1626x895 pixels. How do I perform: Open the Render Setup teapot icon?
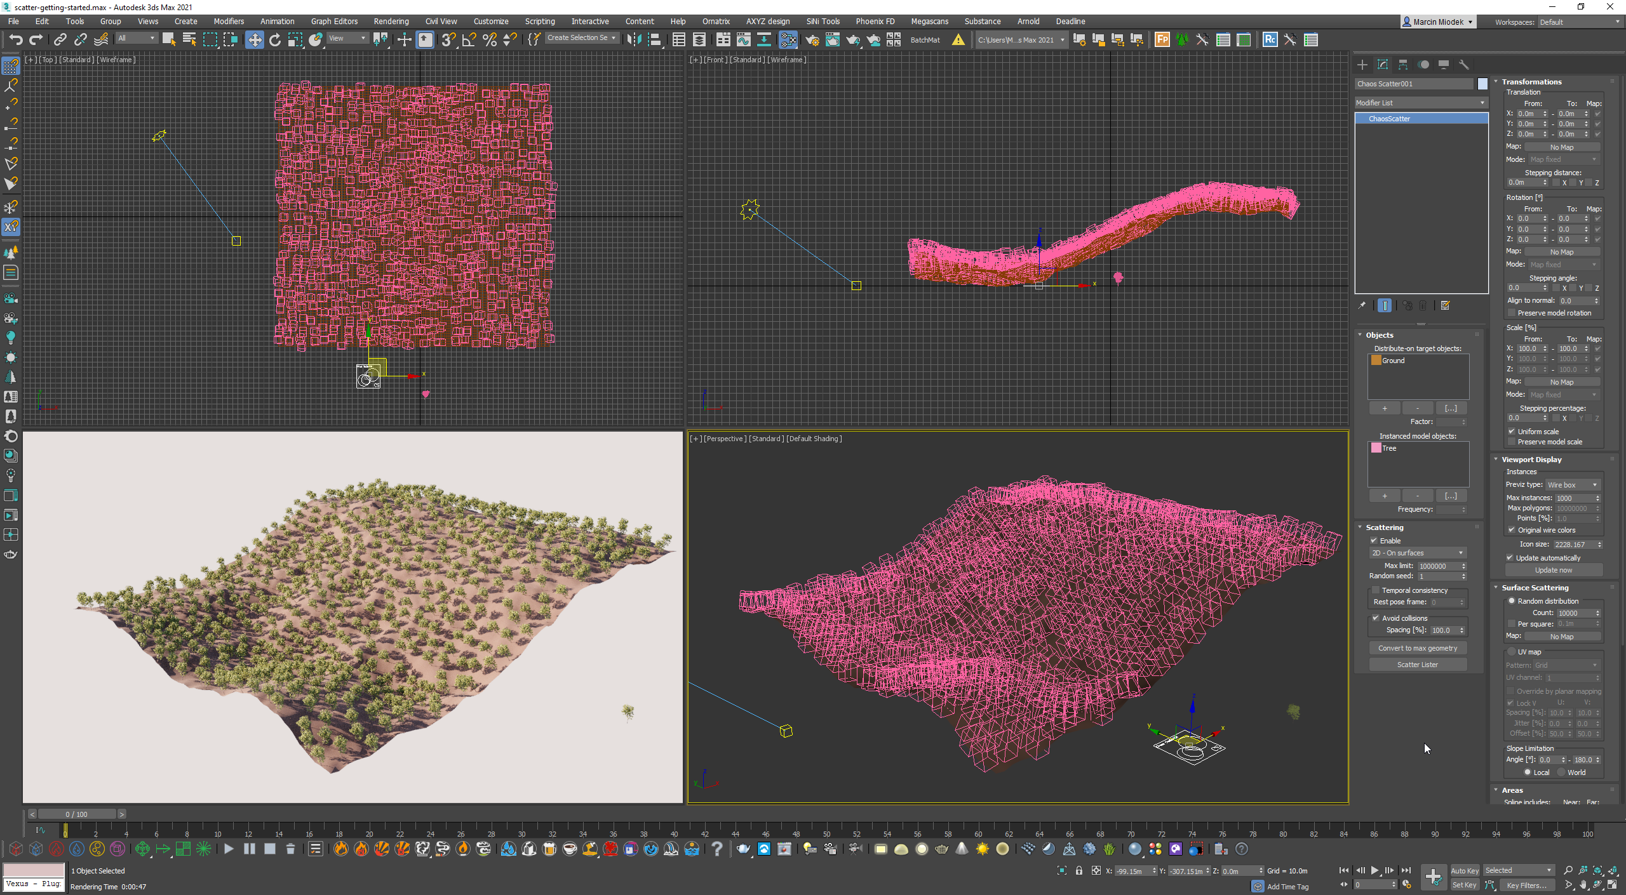[812, 39]
